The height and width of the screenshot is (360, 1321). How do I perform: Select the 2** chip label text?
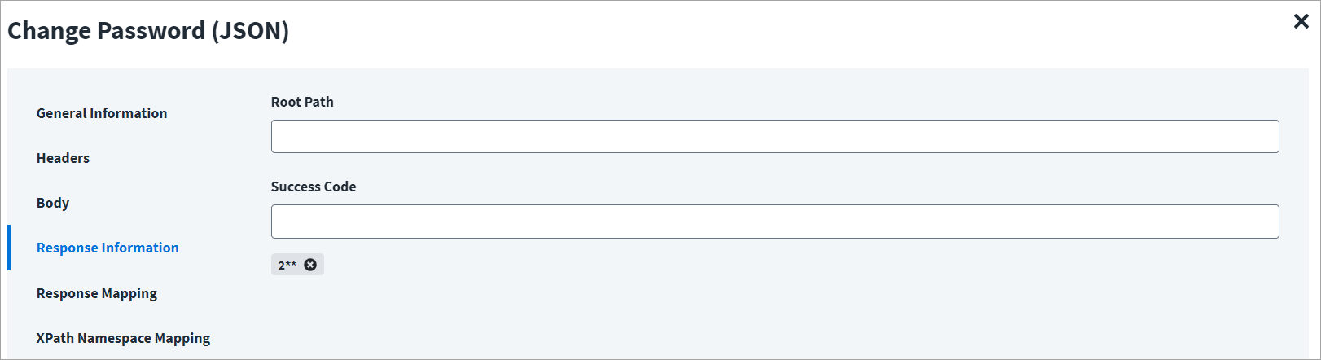point(287,265)
